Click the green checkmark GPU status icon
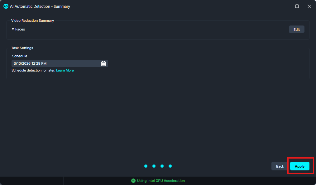This screenshot has height=185, width=316. tap(133, 181)
